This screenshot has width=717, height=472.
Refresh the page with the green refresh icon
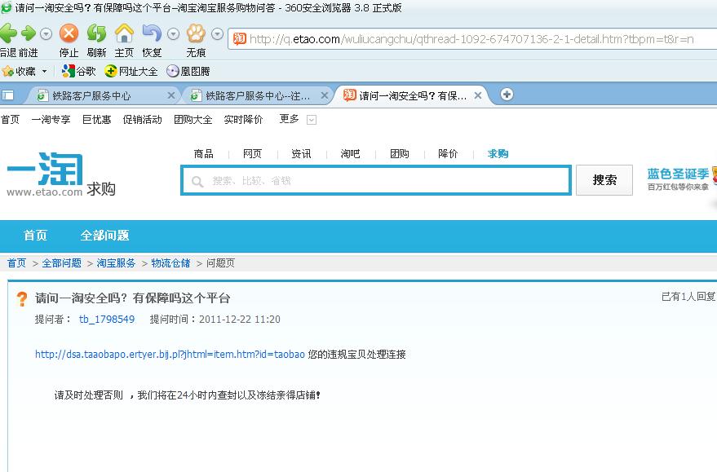point(96,33)
